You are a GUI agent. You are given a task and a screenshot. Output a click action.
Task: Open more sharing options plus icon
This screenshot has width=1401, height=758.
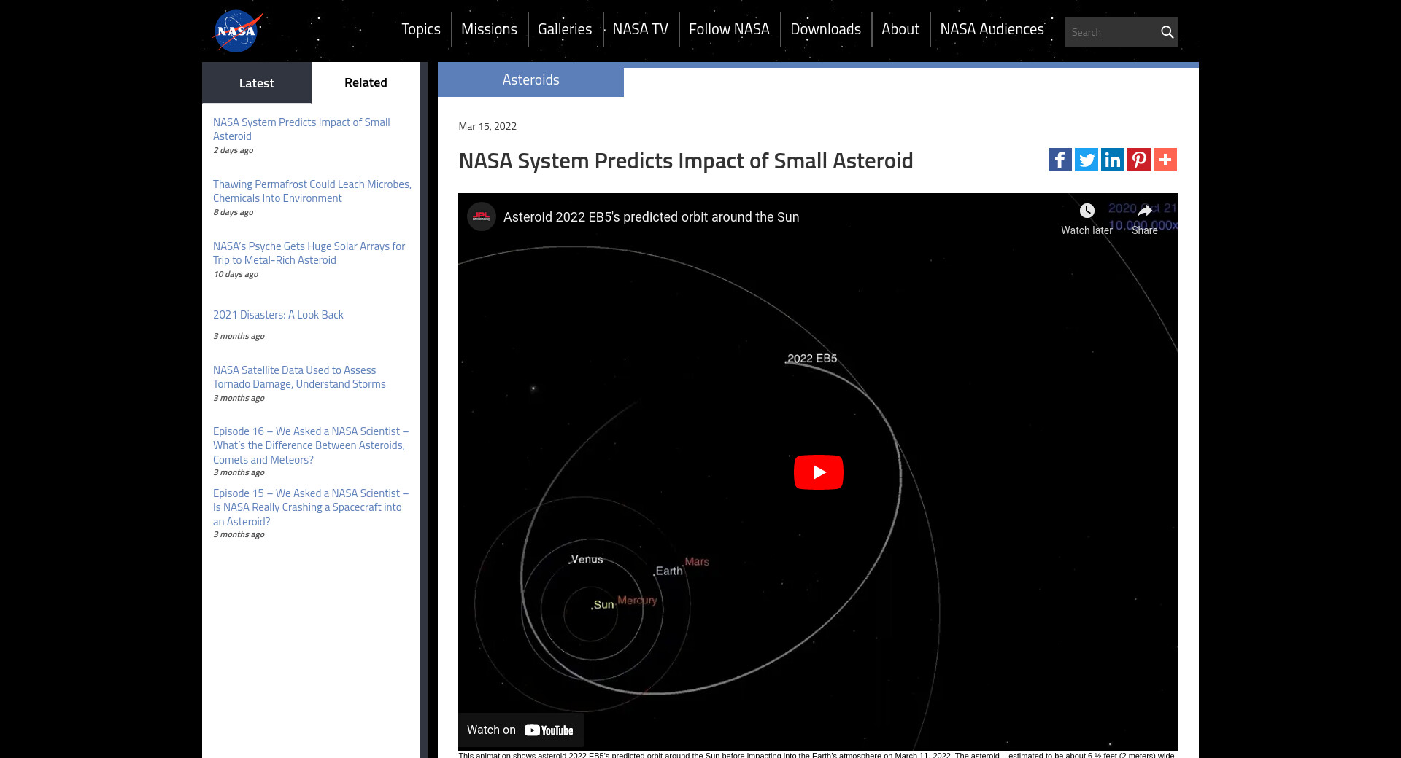pos(1165,160)
